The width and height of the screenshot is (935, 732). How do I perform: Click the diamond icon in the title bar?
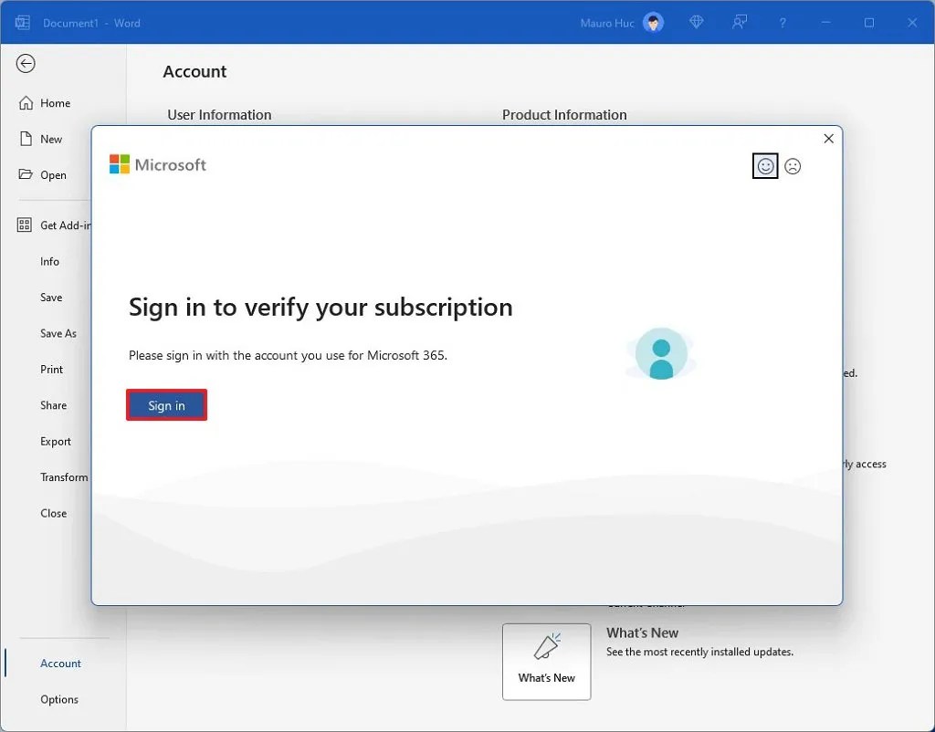[696, 22]
